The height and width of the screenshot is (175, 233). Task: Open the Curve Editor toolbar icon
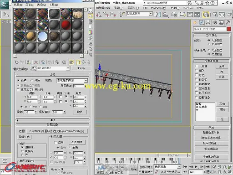click(190, 15)
